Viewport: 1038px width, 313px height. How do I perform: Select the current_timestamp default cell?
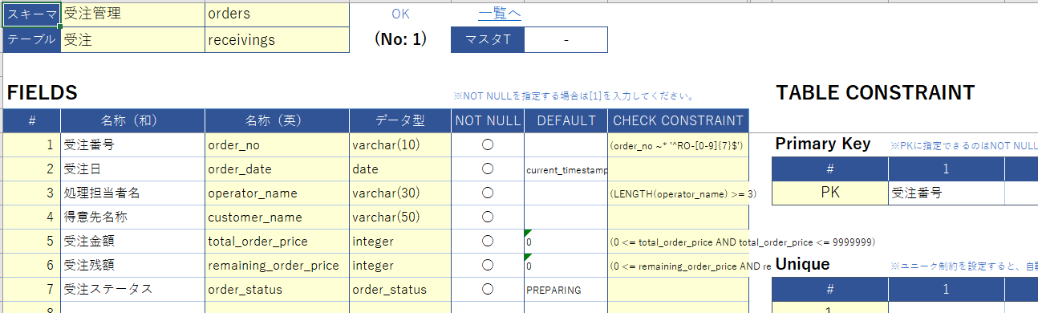click(566, 169)
